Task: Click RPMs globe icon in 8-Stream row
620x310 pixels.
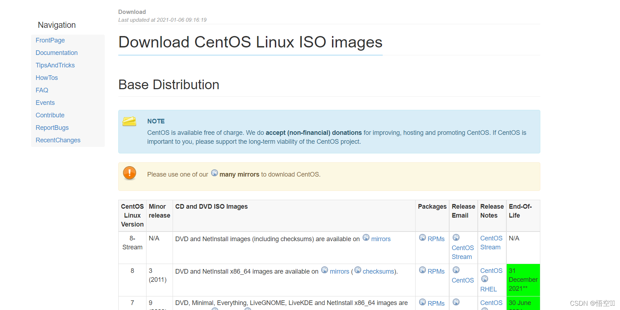Action: pos(422,238)
